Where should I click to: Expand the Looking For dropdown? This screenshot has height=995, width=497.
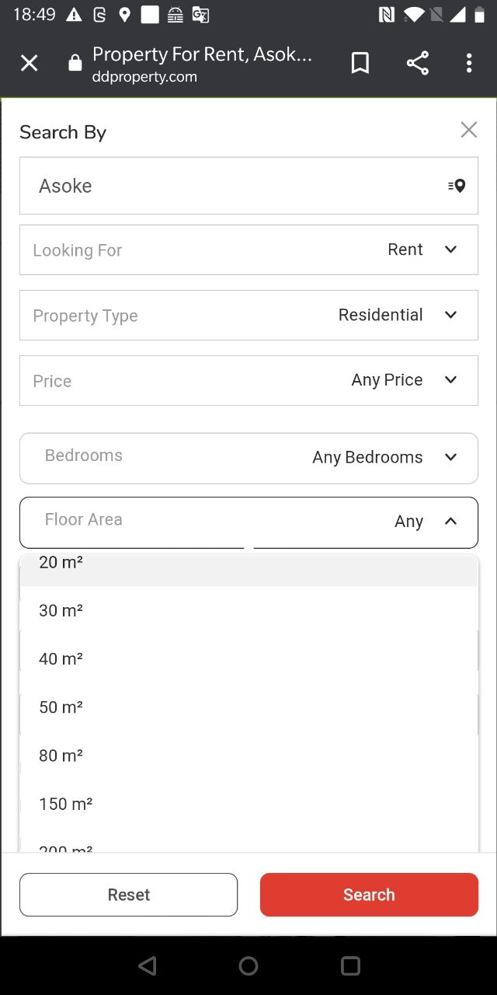click(248, 250)
